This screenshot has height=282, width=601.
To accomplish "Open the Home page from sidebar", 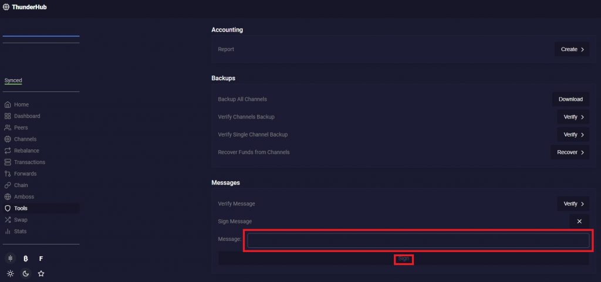I will pos(21,104).
